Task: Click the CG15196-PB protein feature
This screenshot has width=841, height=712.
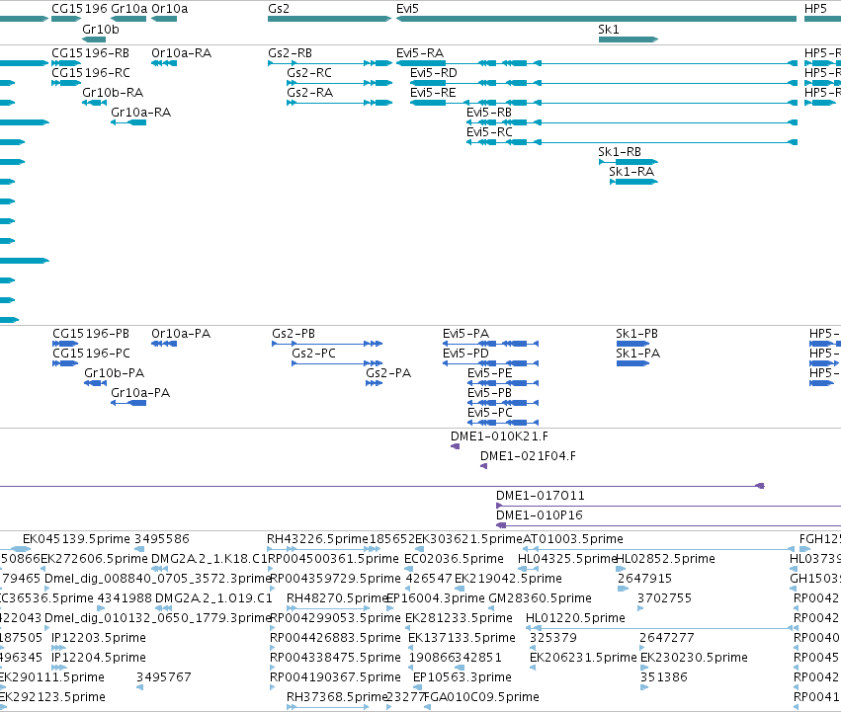Action: coord(65,344)
